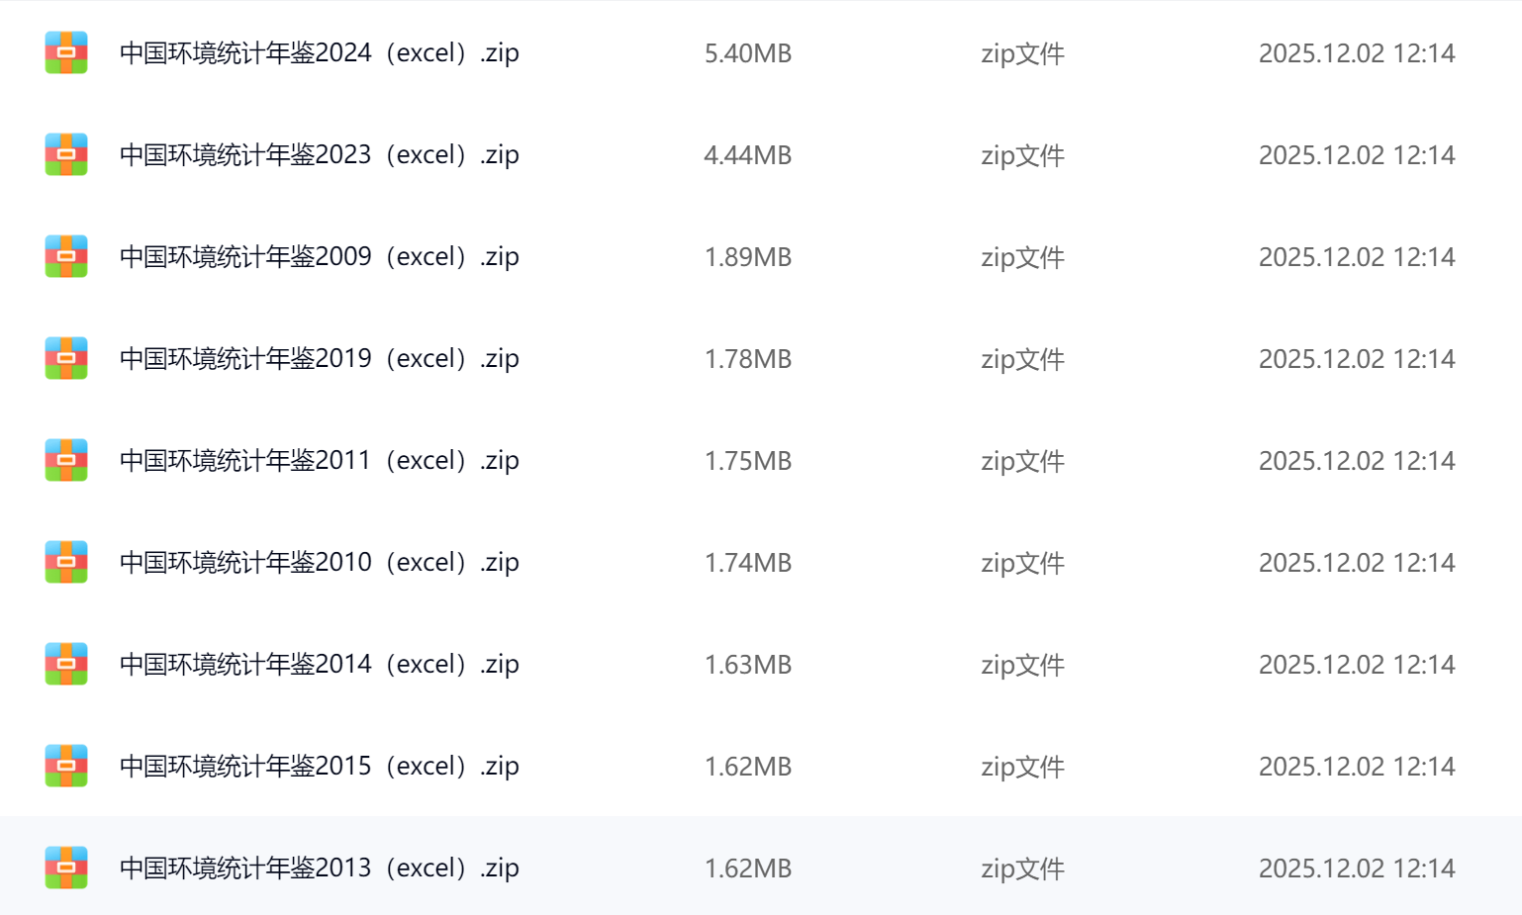Viewport: 1522px width, 915px height.
Task: Select the file name 中国环境统计年鉴2010（excel）.zip
Action: pos(319,562)
